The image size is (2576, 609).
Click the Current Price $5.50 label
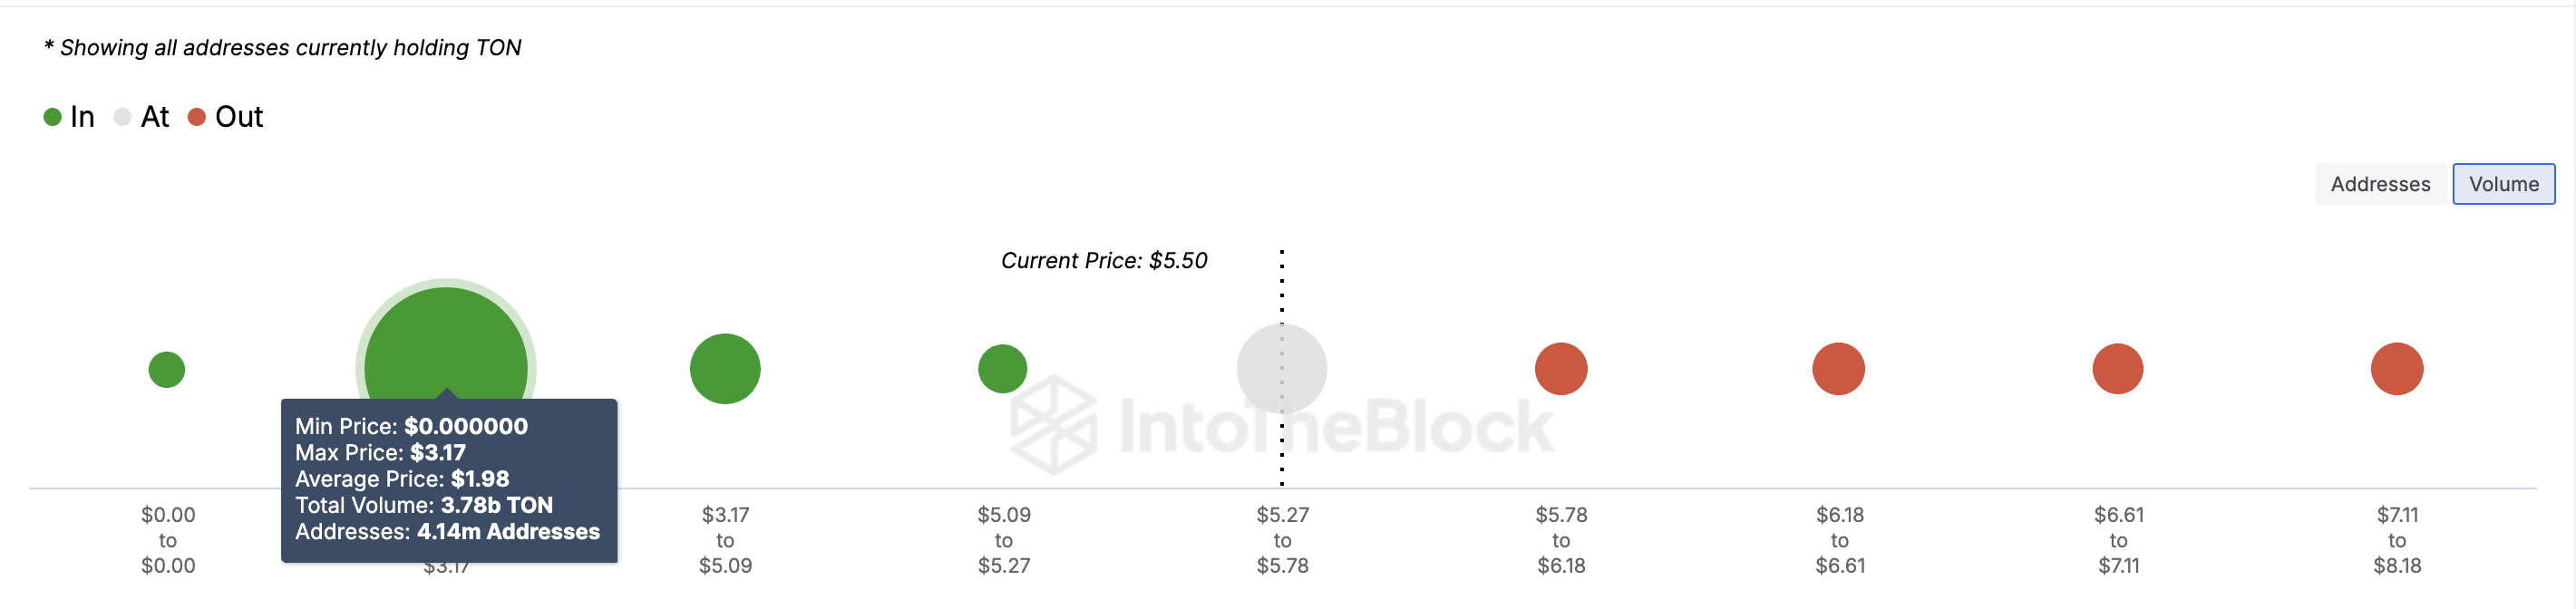click(x=1104, y=261)
